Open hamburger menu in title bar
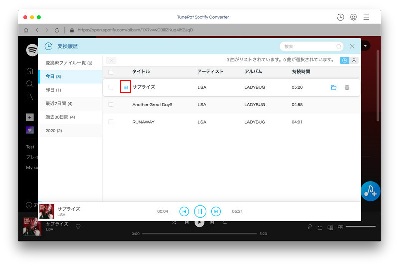Image resolution: width=399 pixels, height=267 pixels. click(366, 17)
